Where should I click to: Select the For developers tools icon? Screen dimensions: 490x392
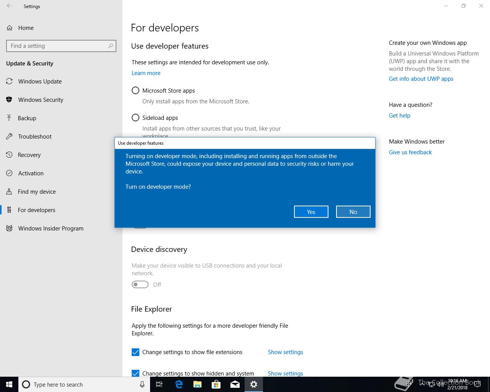tap(9, 210)
